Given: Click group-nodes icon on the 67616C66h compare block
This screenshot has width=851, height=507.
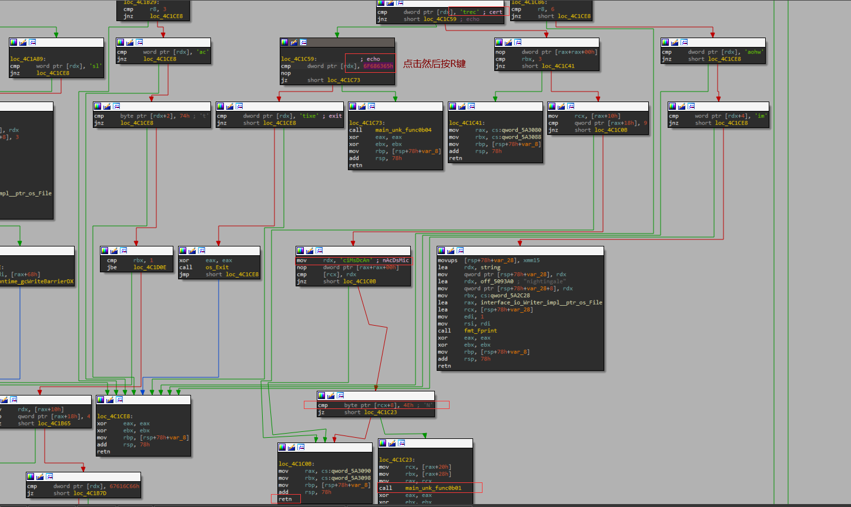Looking at the screenshot, I should [49, 476].
